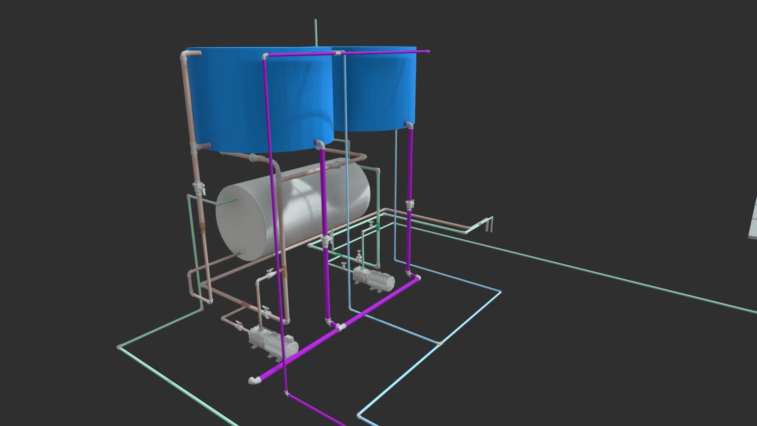Click the green vertical pipe above the tanks
The width and height of the screenshot is (757, 426).
[316, 32]
